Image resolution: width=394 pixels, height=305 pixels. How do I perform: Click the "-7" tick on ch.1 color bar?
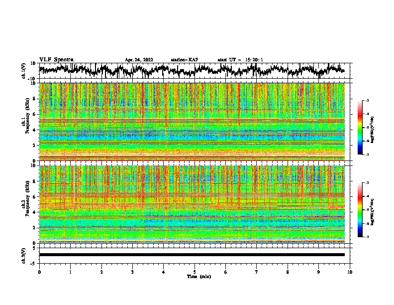point(367,154)
